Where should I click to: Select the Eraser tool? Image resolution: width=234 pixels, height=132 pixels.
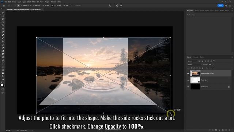tap(3, 48)
